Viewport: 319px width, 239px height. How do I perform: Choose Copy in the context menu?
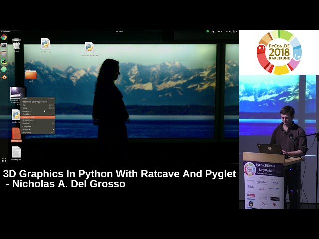pyautogui.click(x=38, y=108)
